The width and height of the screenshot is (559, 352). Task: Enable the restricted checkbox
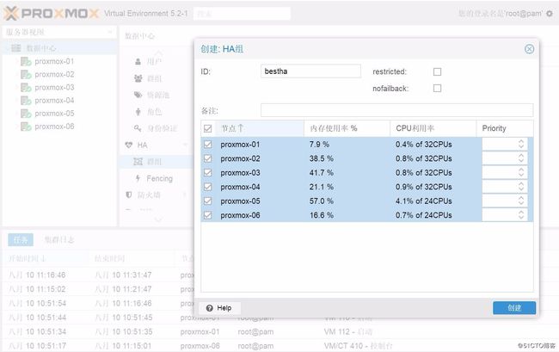point(437,71)
